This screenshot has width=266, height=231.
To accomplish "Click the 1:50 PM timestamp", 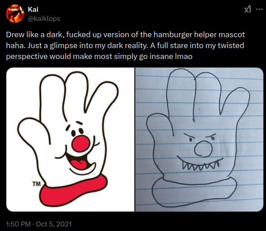I will pyautogui.click(x=18, y=224).
